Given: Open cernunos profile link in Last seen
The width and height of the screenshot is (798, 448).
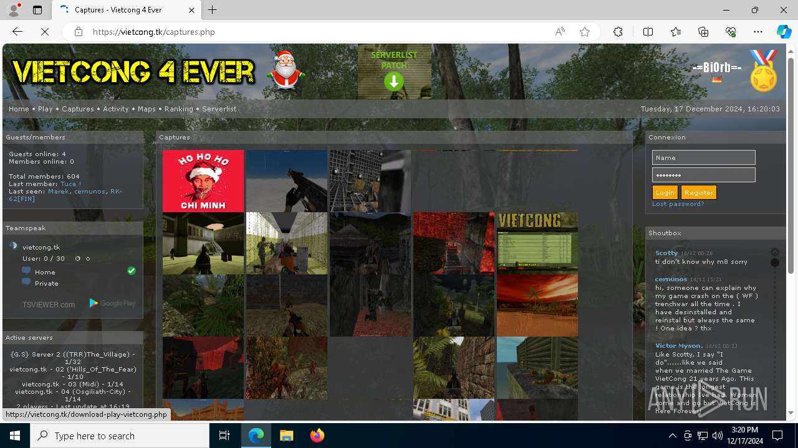Looking at the screenshot, I should point(90,192).
